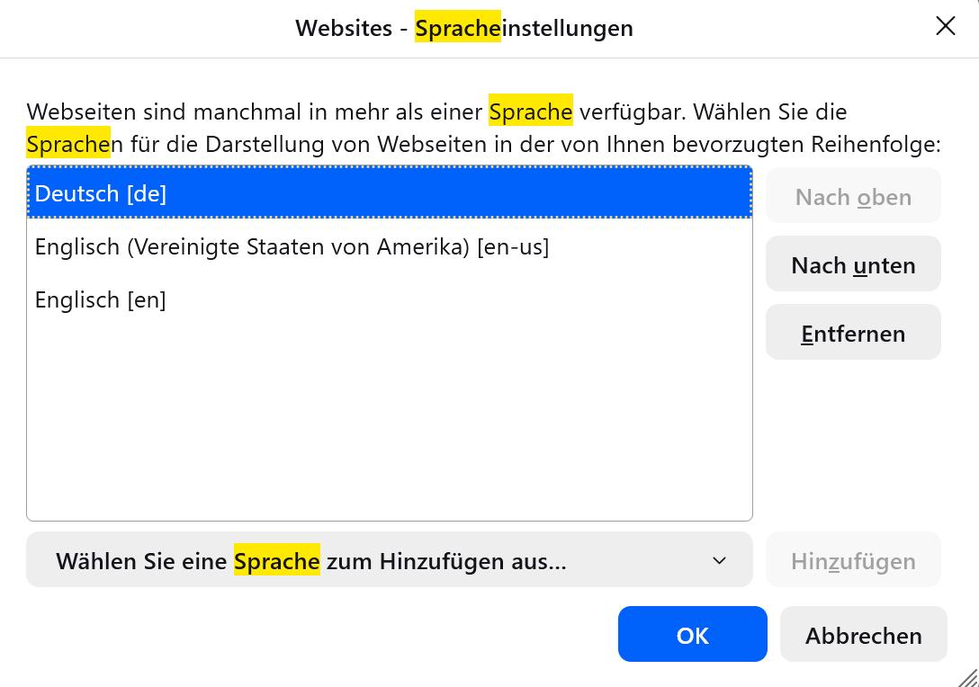Screen dimensions: 979x687
Task: Click the Nach oben button
Action: click(853, 197)
